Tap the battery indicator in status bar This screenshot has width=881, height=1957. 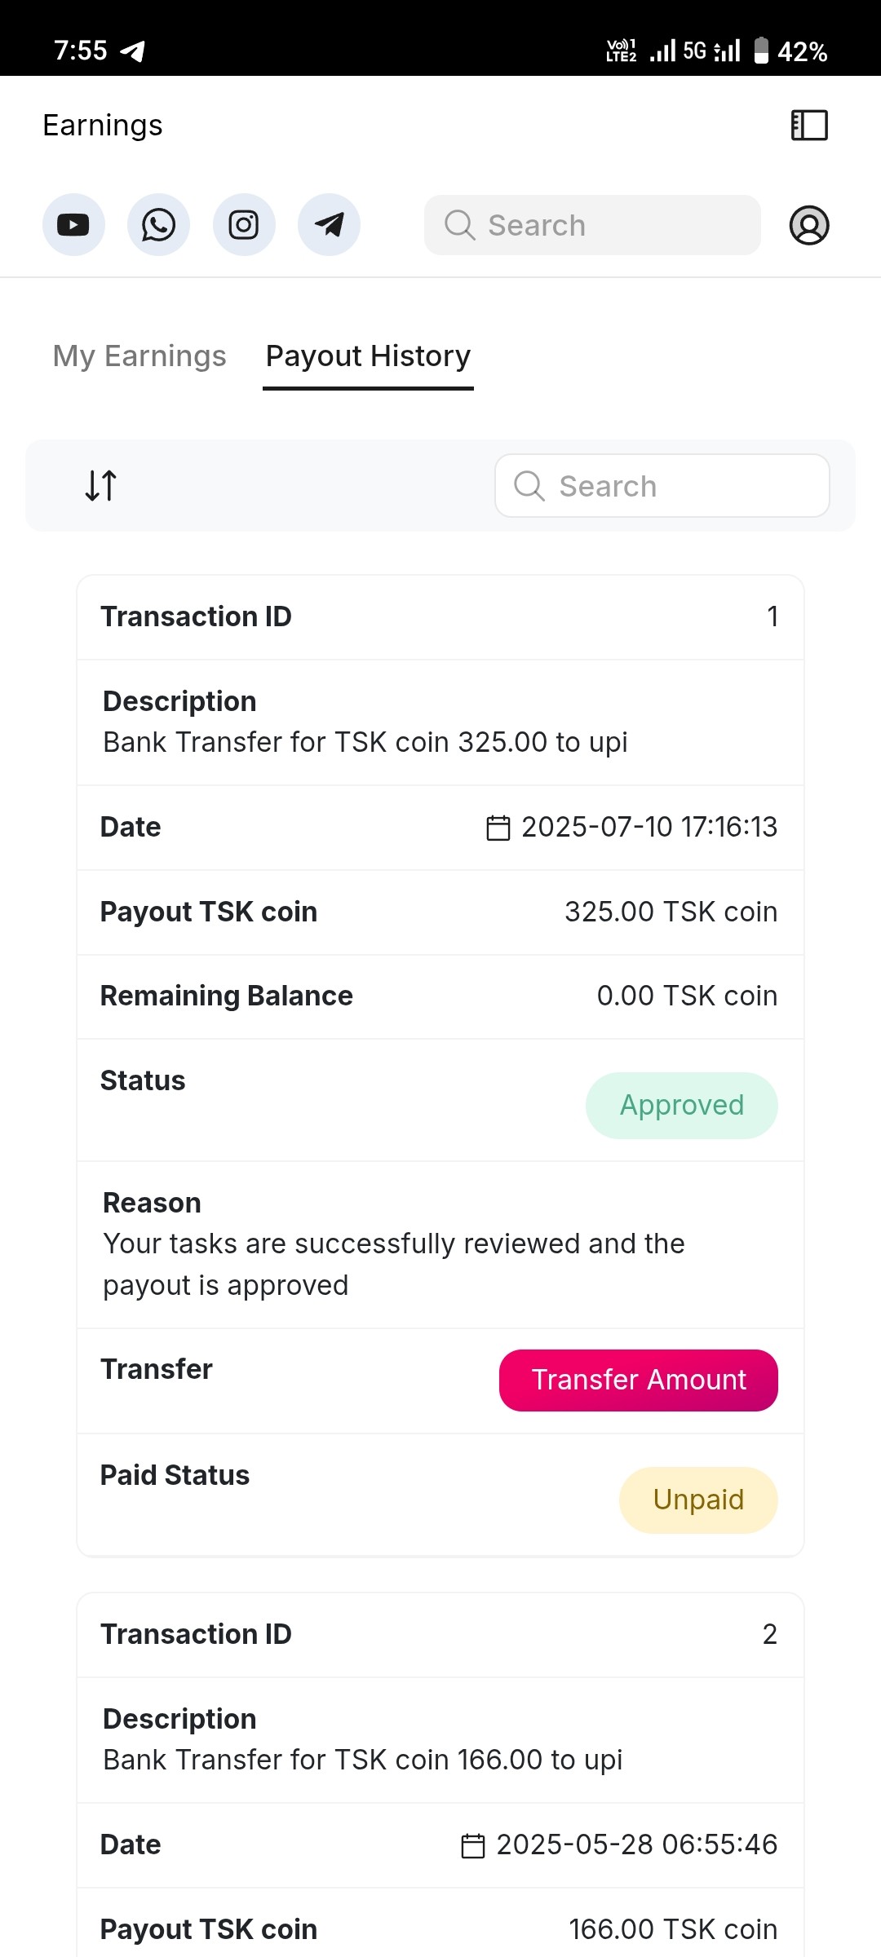pos(761,51)
